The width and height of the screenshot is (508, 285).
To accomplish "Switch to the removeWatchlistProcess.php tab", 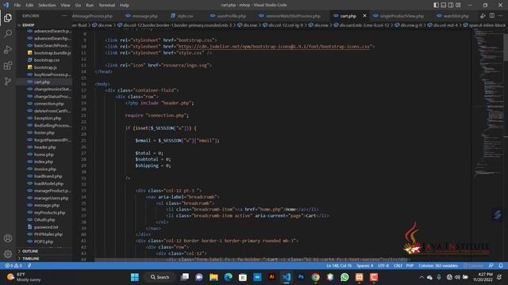I will [290, 16].
